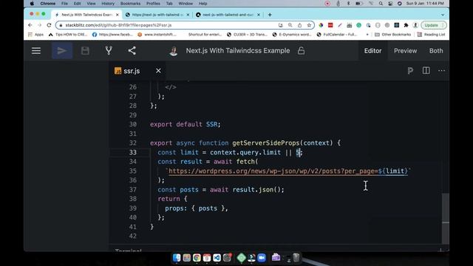Viewport: 473px width, 266px height.
Task: Click the paper-plane run button
Action: [x=62, y=51]
